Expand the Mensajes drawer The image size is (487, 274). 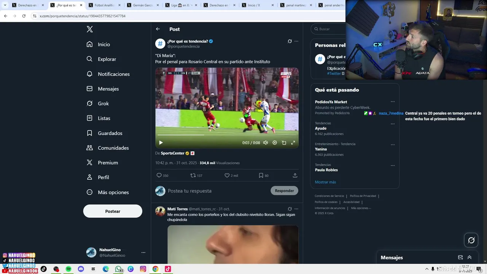[469, 257]
